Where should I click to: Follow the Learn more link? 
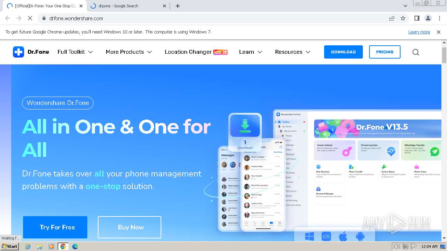tap(419, 32)
